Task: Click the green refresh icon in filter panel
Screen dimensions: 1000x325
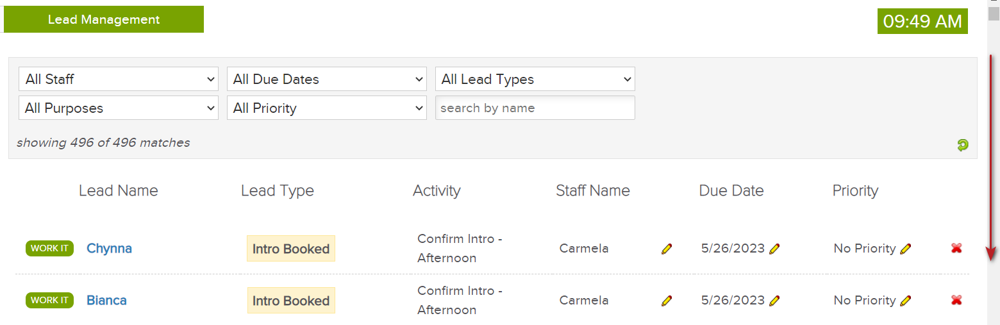Action: click(x=962, y=145)
